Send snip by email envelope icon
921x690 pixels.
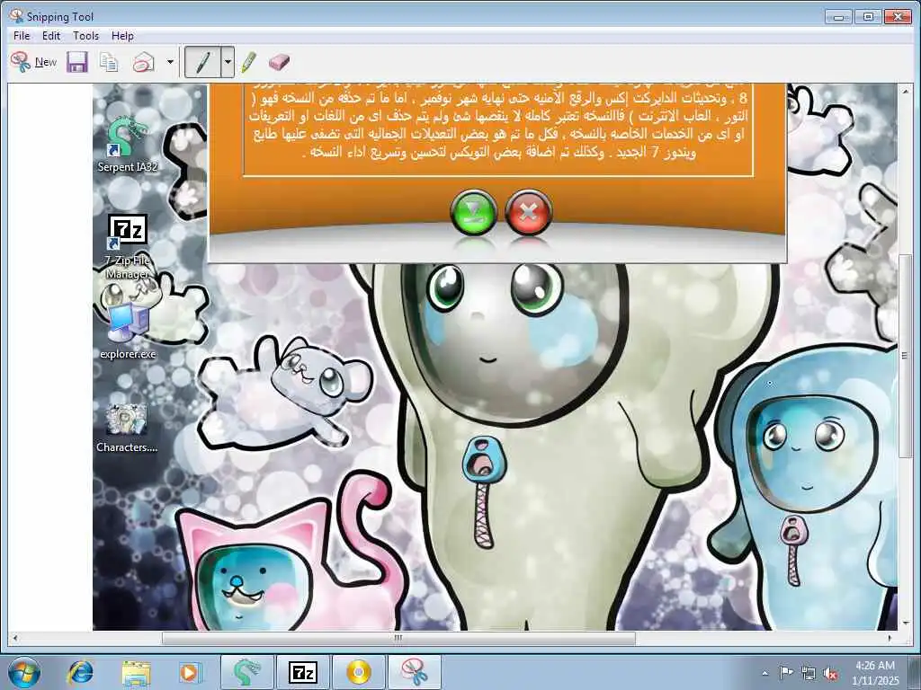[x=143, y=62]
